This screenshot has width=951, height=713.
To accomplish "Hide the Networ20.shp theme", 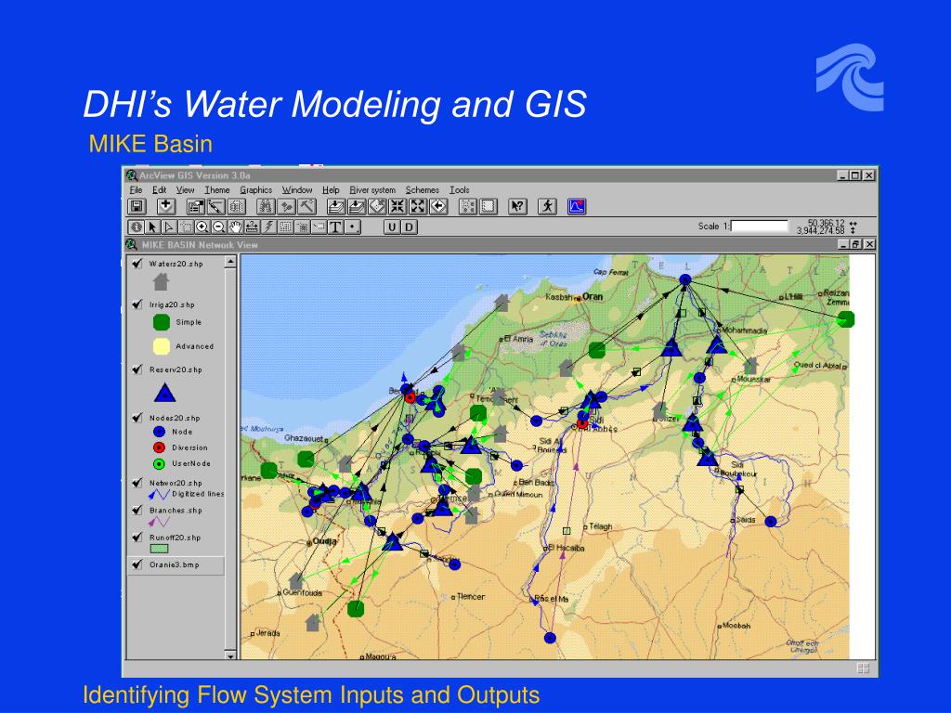I will 137,483.
